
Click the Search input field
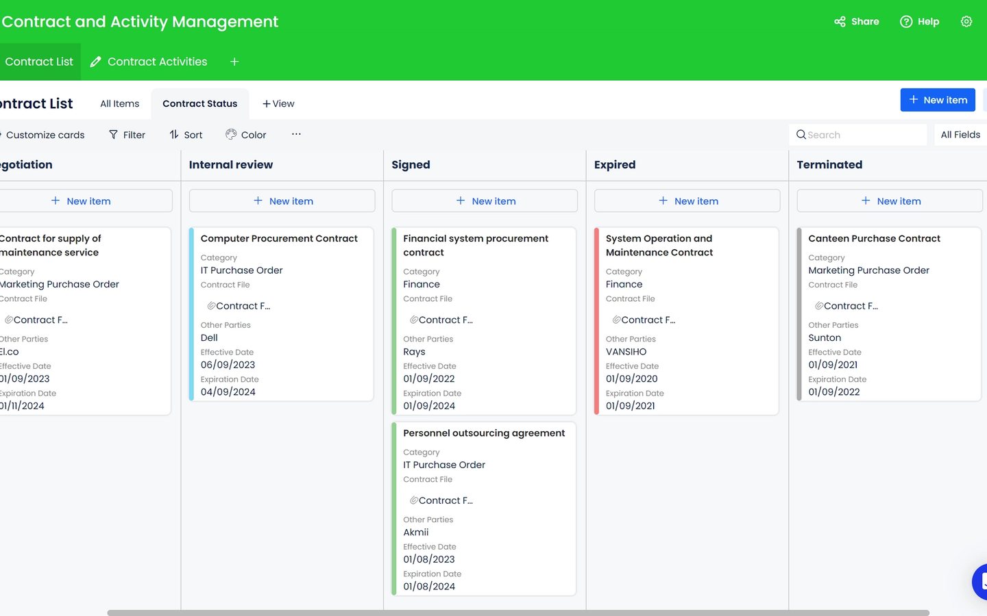[858, 135]
